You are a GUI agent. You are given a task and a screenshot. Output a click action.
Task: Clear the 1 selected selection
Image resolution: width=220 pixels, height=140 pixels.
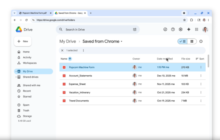62,50
